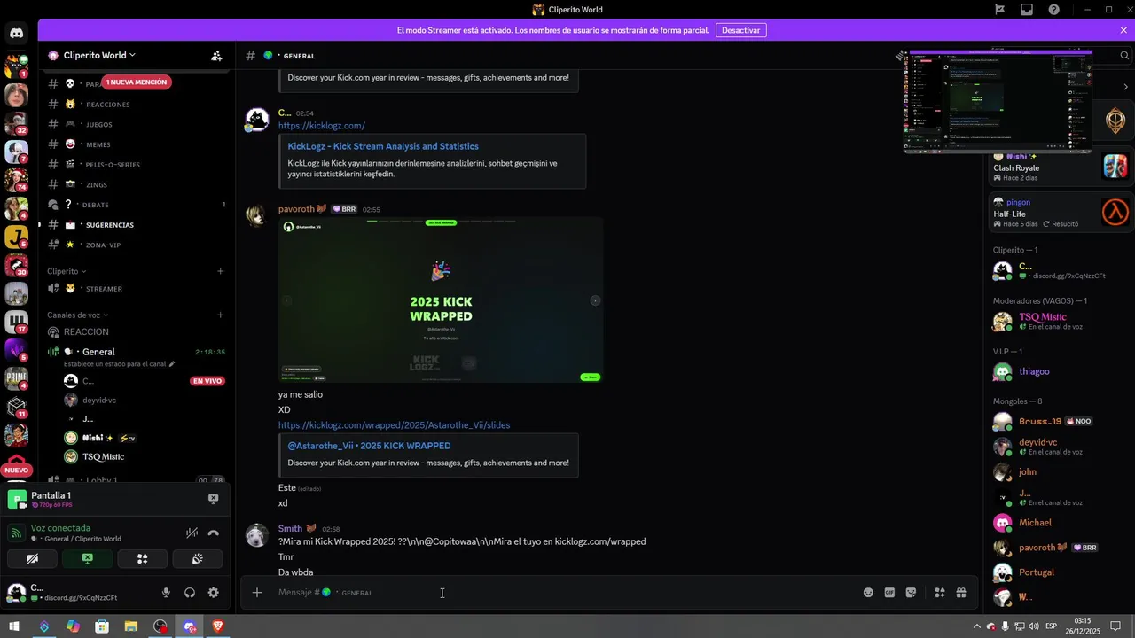
Task: Open the kicklogz.com link
Action: 322,126
